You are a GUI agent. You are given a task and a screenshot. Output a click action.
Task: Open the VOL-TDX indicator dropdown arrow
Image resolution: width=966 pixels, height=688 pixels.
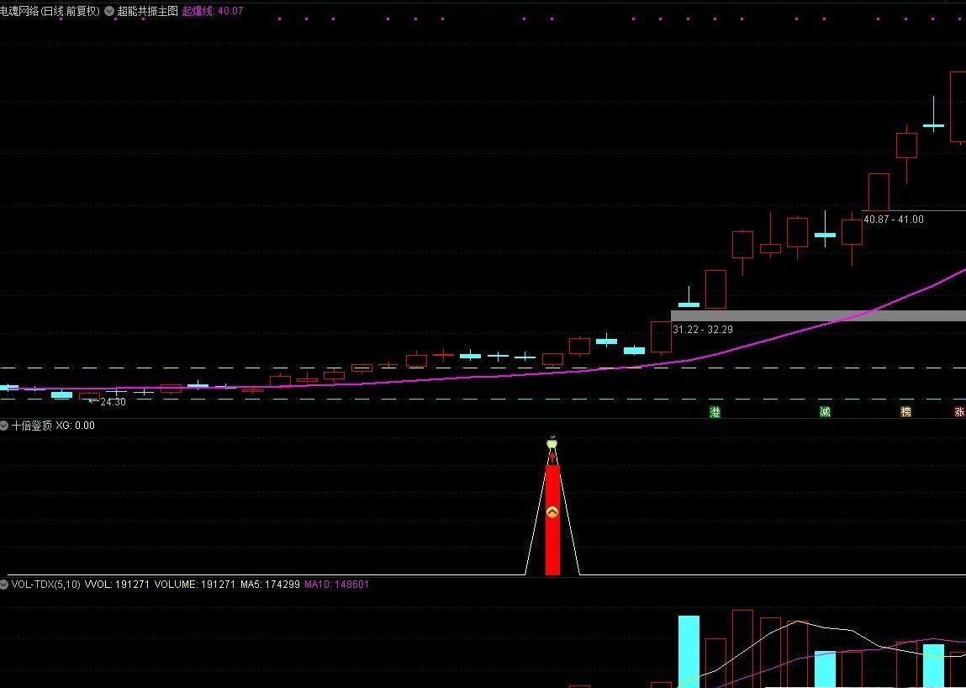click(5, 584)
